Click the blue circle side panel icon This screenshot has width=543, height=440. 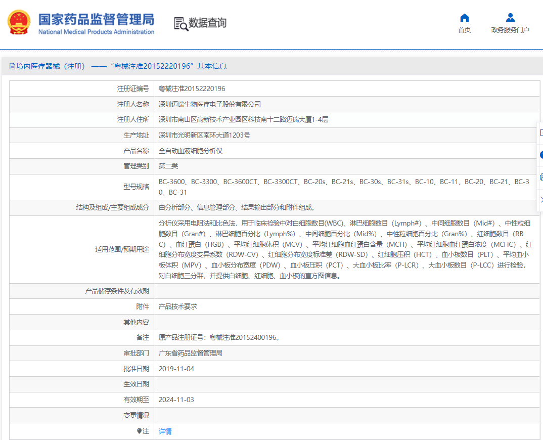coord(541,155)
